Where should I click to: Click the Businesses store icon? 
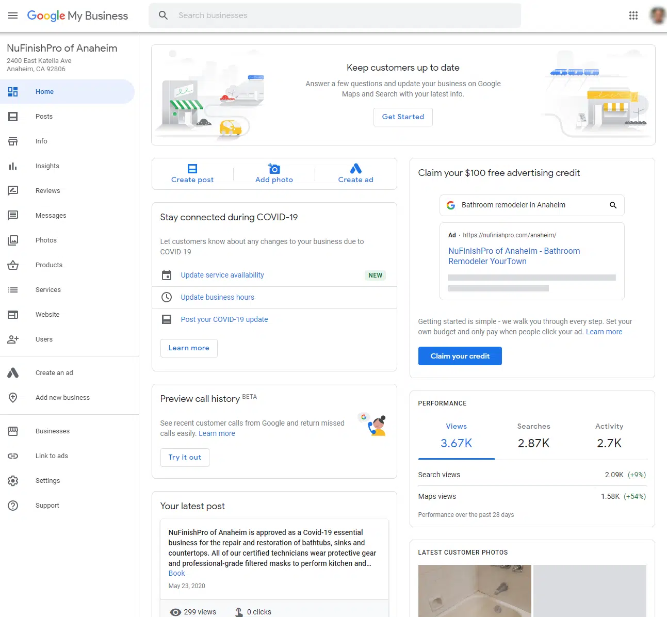[13, 431]
